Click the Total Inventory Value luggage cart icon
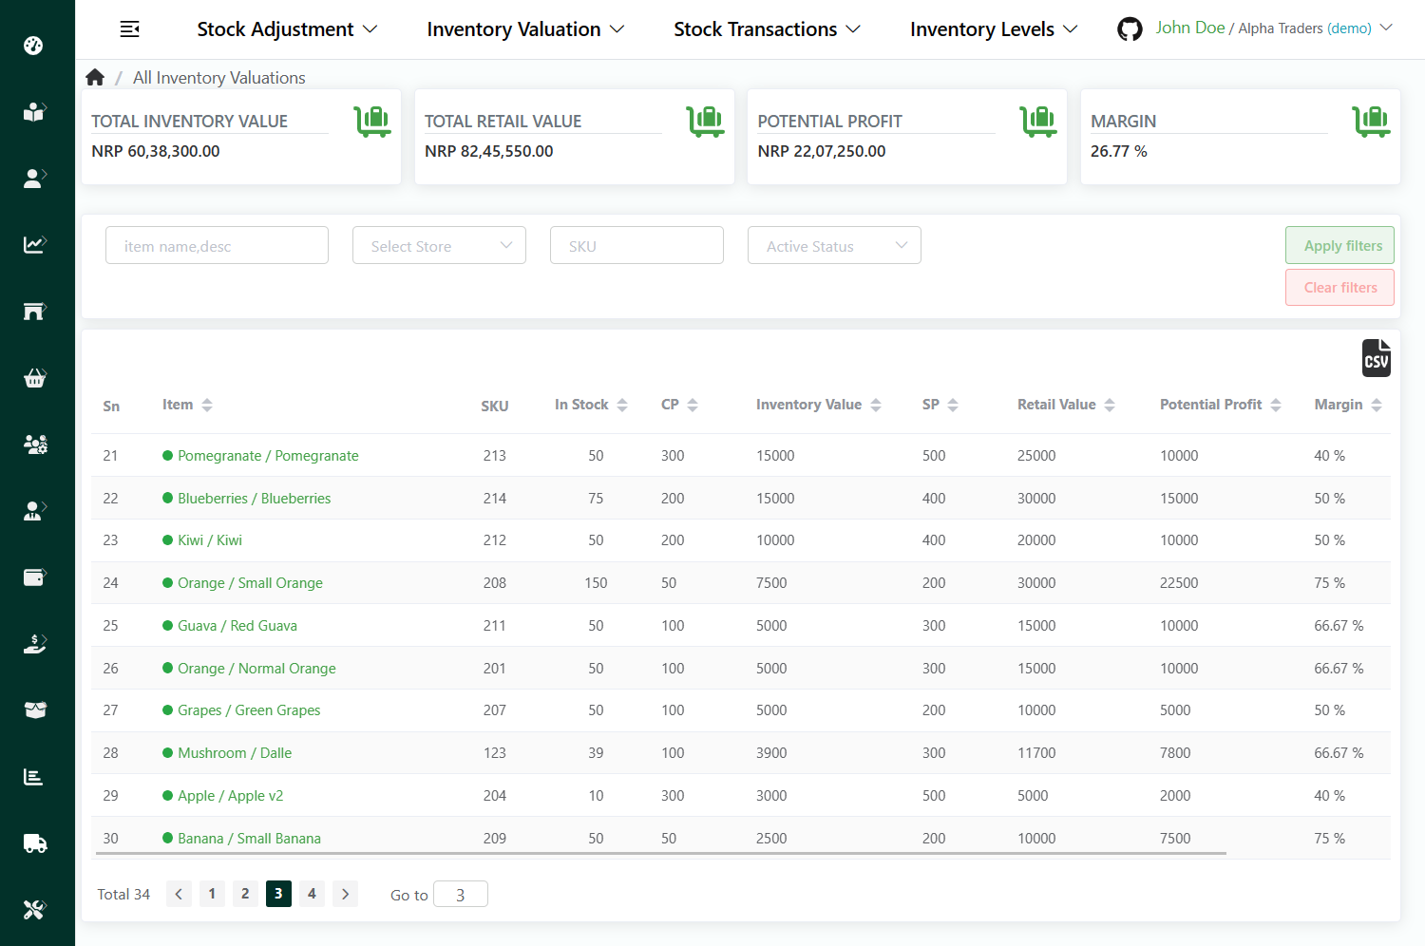 (x=372, y=122)
